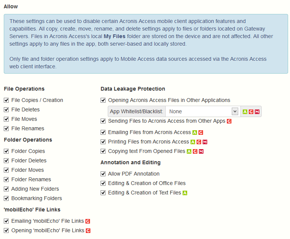Image resolution: width=290 pixels, height=239 pixels.
Task: Uncheck File Copies / Creation checkbox
Action: click(x=6, y=100)
